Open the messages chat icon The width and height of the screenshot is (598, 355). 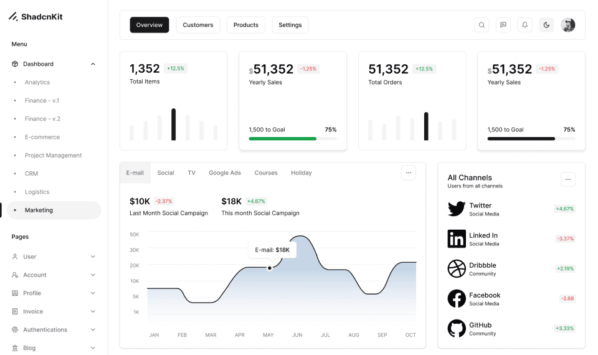(x=503, y=25)
